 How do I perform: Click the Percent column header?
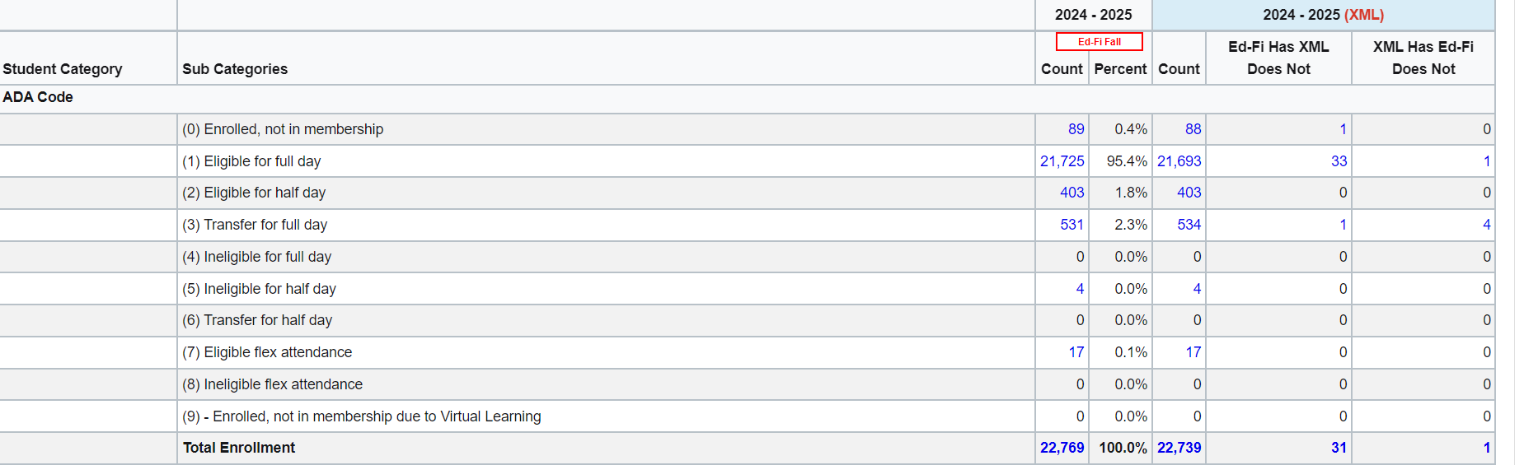point(1120,69)
